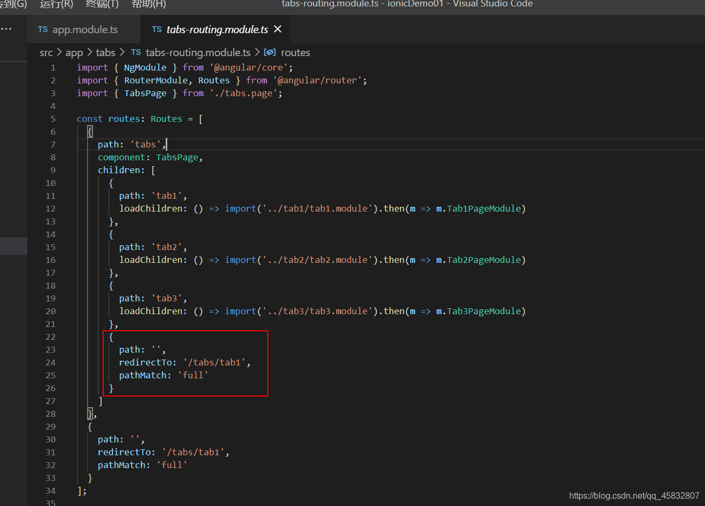Open tabs-routing.module.ts breadcrumb item
Image resolution: width=705 pixels, height=506 pixels.
(198, 52)
